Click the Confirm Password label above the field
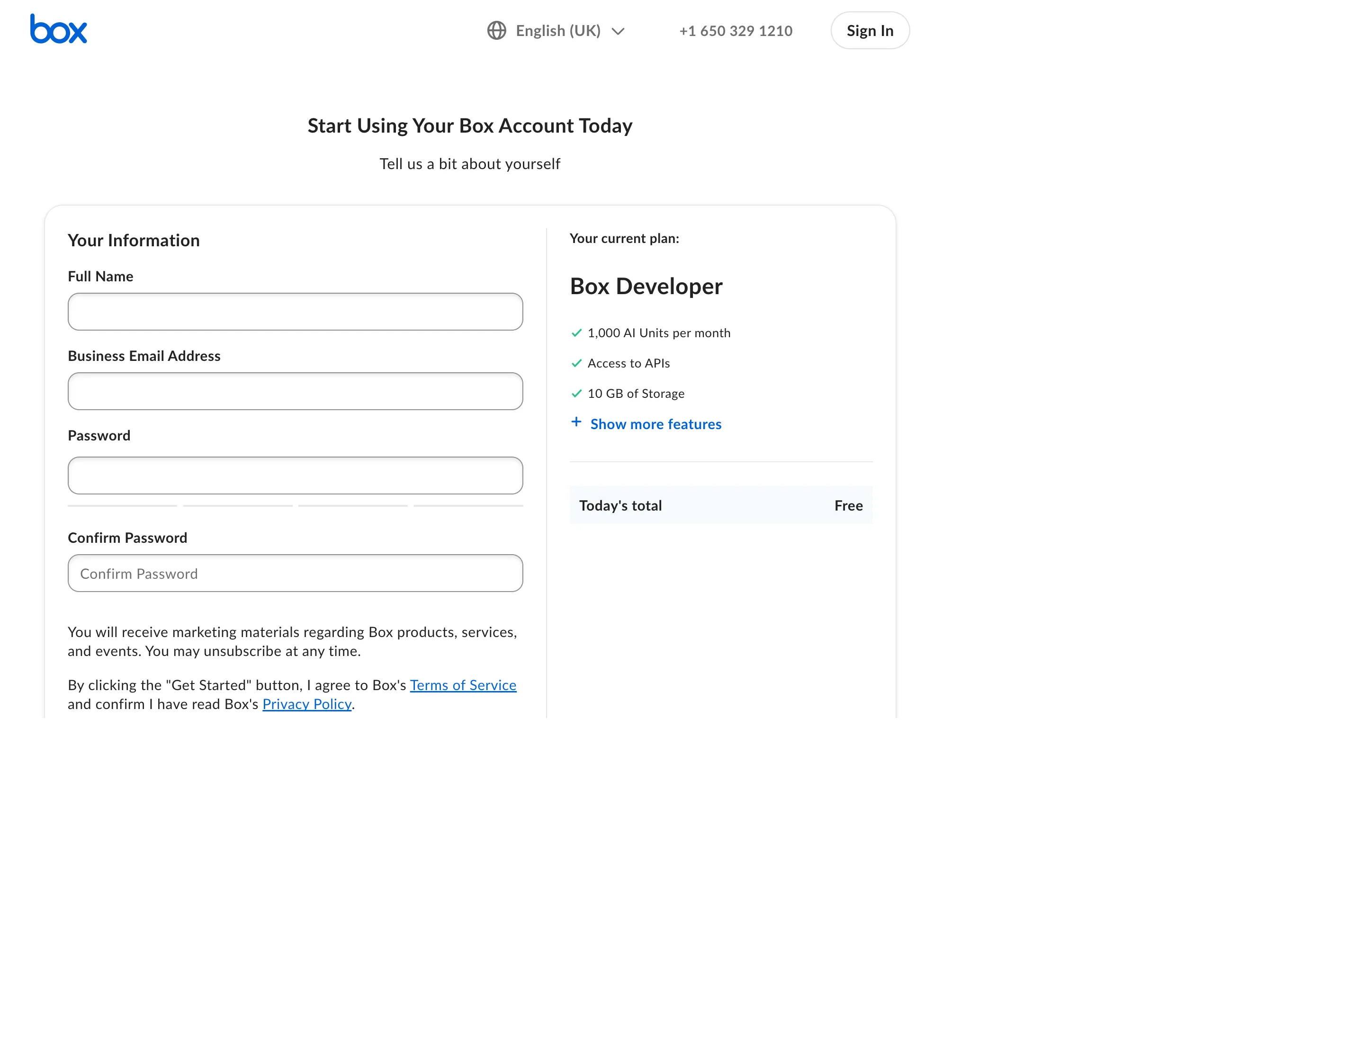 pyautogui.click(x=127, y=538)
